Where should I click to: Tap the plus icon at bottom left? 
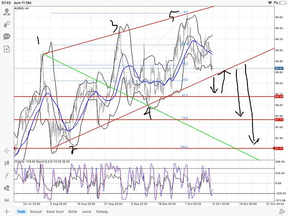[6, 211]
